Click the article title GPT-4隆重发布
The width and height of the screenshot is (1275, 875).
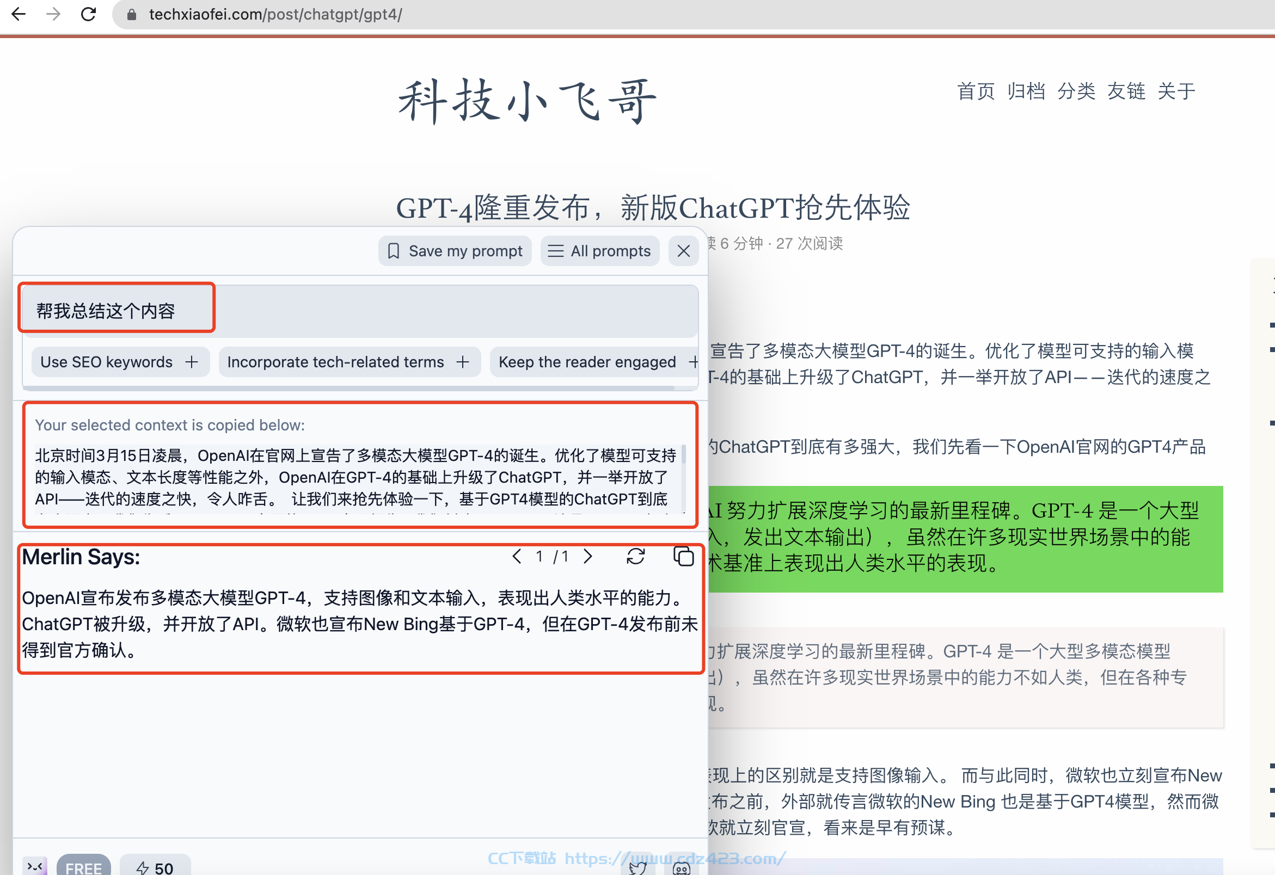653,208
